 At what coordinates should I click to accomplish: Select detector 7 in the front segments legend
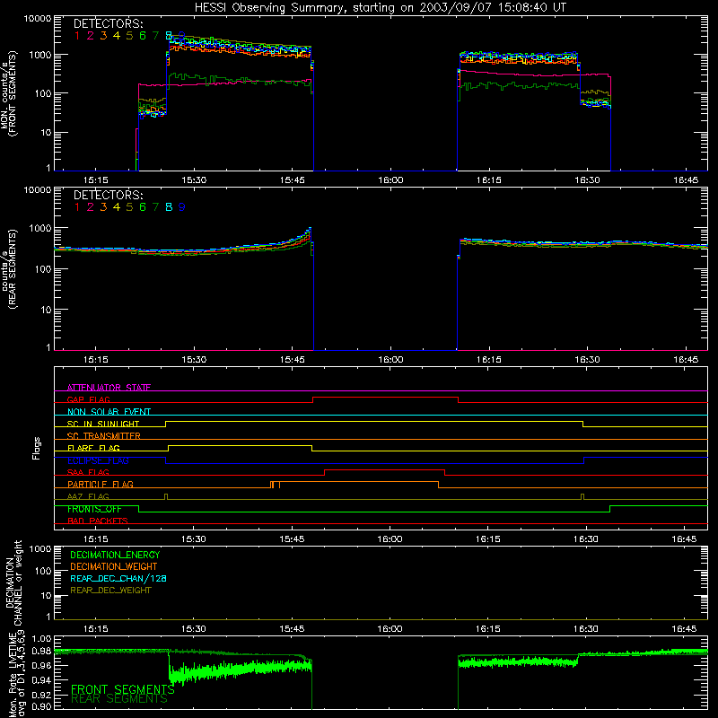(155, 36)
